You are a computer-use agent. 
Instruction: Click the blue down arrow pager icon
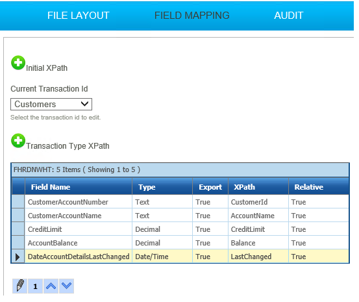[x=67, y=286]
